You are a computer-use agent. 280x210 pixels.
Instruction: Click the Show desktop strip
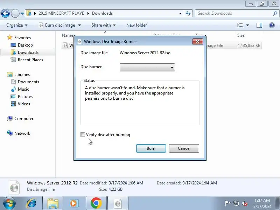pyautogui.click(x=278, y=203)
